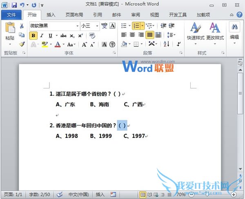Apply strikethrough formatting
This screenshot has height=199, width=245.
click(x=63, y=36)
